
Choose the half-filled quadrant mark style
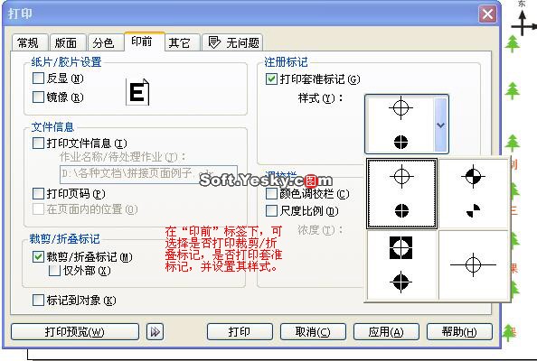[474, 193]
